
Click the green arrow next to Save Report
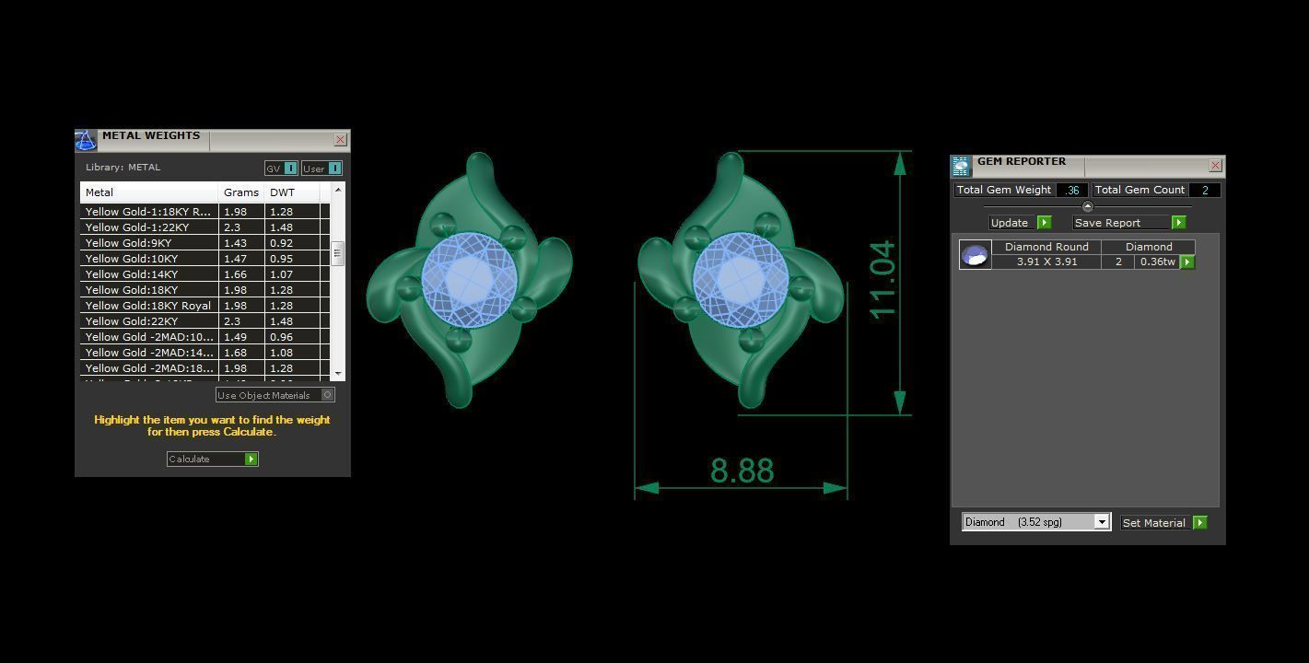pos(1178,223)
